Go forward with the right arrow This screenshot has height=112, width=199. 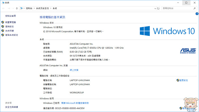(x=9, y=8)
